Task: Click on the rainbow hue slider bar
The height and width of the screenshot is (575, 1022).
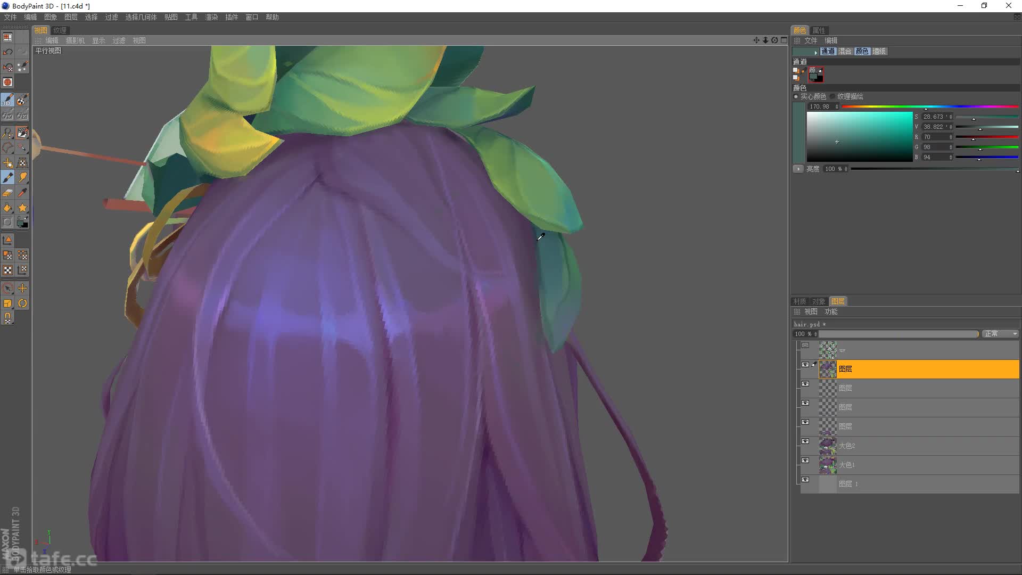Action: tap(929, 107)
